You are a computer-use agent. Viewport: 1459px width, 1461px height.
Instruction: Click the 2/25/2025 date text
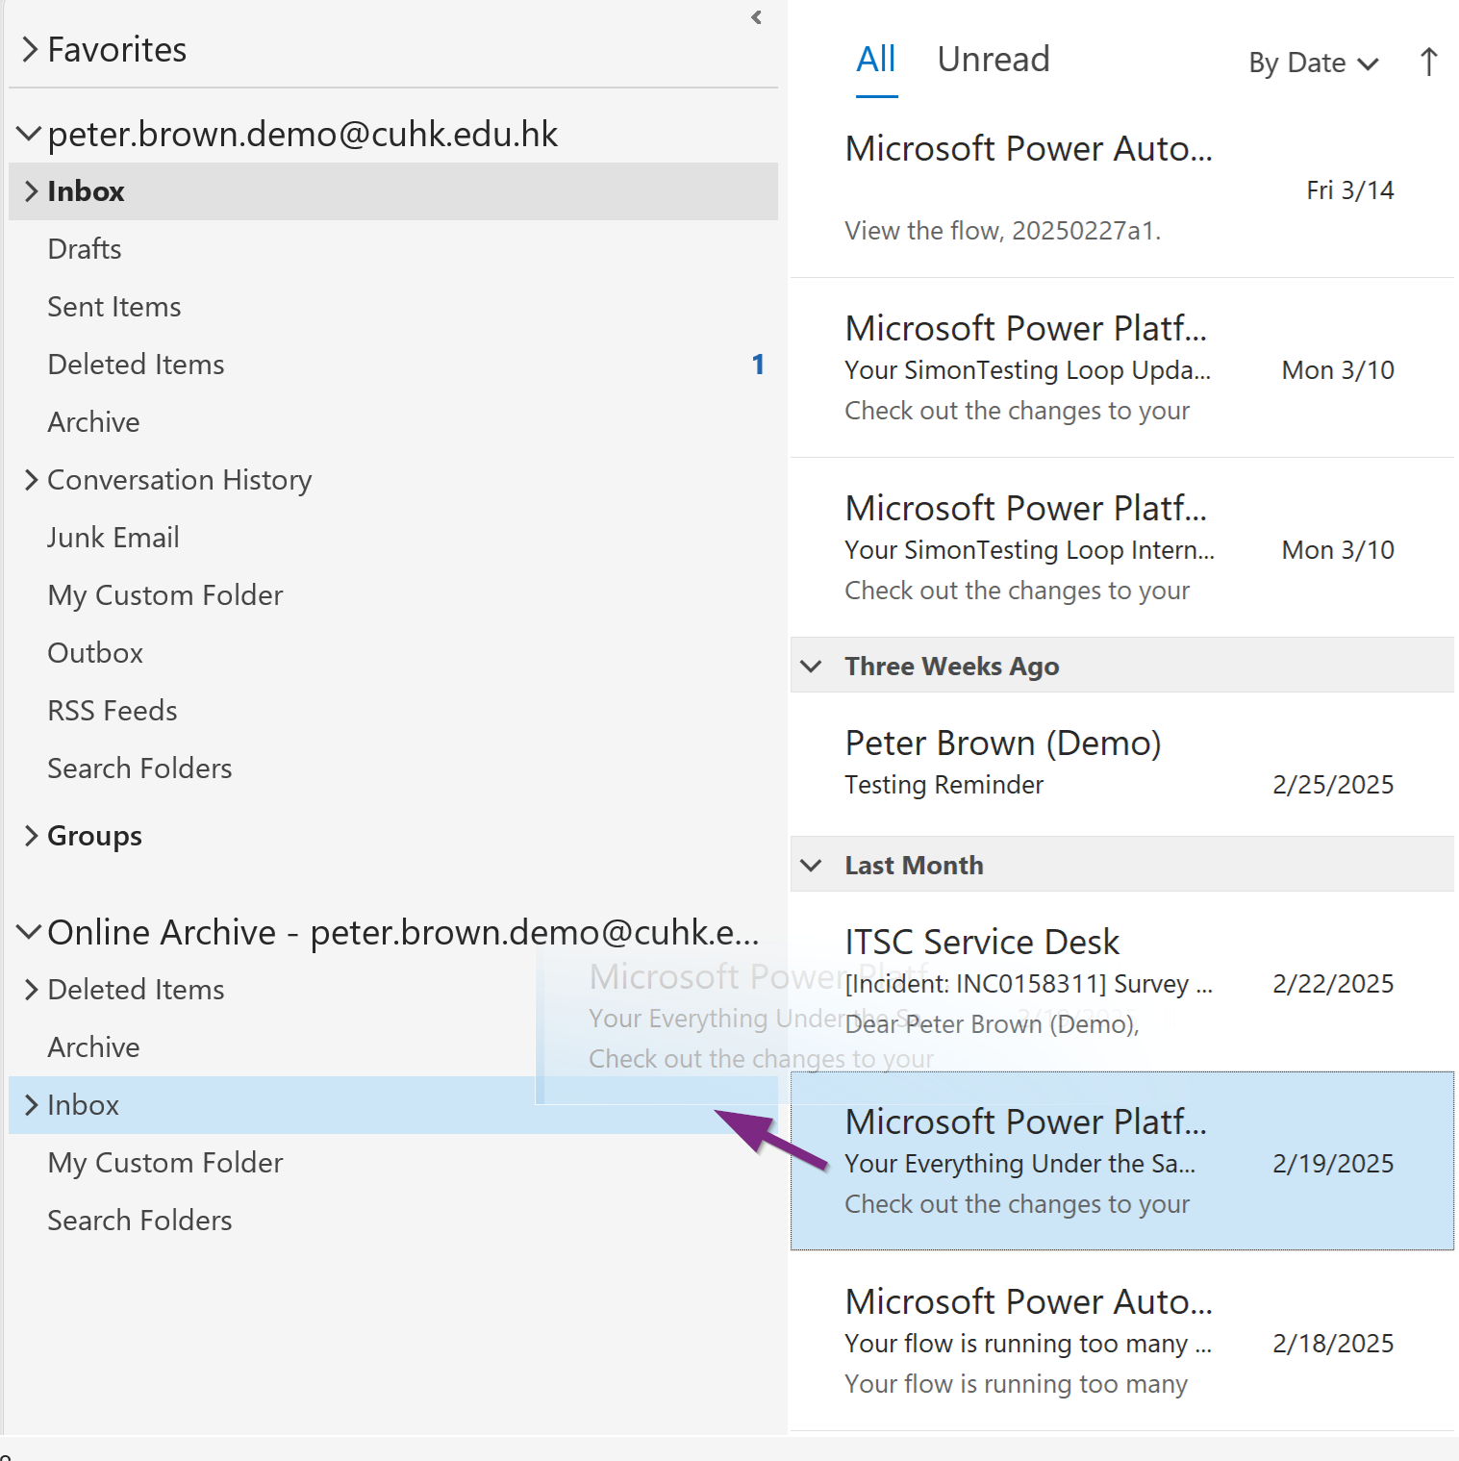1333,785
